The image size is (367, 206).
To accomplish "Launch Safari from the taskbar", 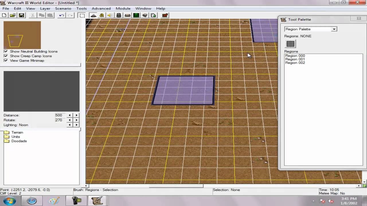I will [x=32, y=201].
